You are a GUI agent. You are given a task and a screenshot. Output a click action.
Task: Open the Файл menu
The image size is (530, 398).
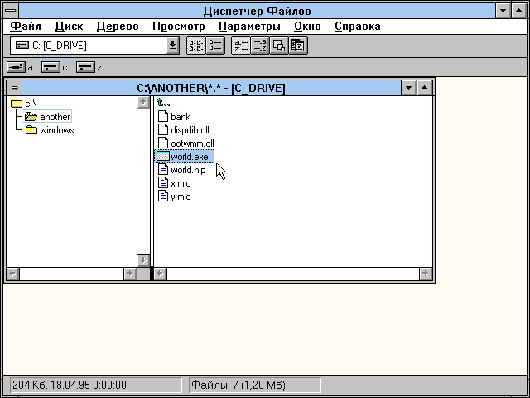point(26,26)
